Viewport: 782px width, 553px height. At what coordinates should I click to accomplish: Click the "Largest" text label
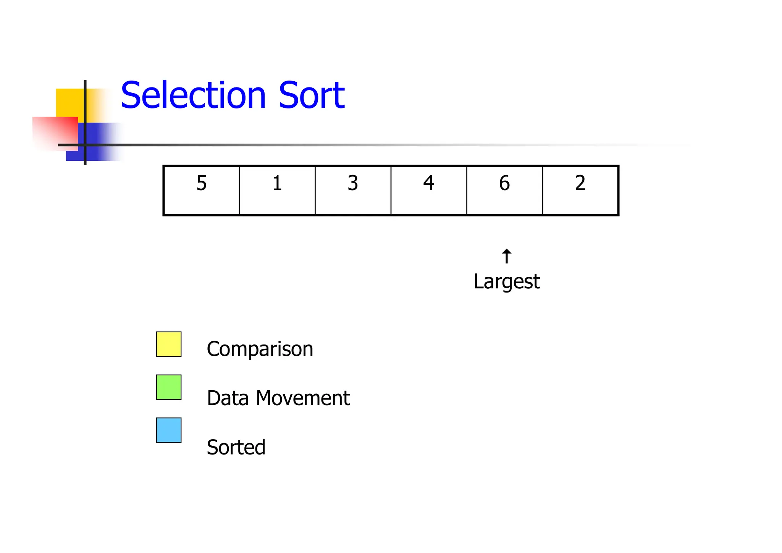click(x=506, y=282)
